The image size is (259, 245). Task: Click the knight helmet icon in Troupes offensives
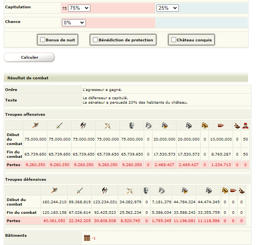[x=132, y=126]
